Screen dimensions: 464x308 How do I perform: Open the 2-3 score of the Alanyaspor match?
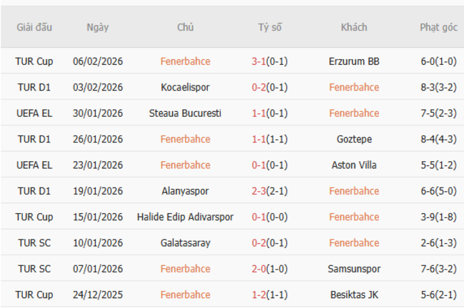click(x=259, y=191)
